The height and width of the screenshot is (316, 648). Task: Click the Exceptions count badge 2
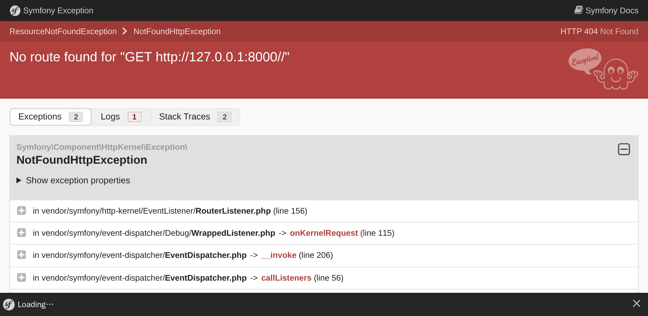pyautogui.click(x=76, y=117)
